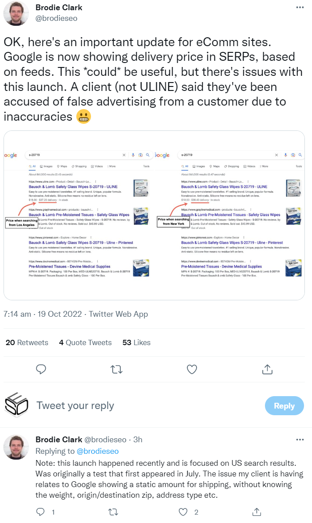Image resolution: width=312 pixels, height=523 pixels.
Task: Like Brodie's reply using its heart icon
Action: 182,512
